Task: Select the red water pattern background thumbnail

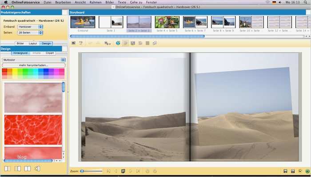Action: [x=33, y=130]
